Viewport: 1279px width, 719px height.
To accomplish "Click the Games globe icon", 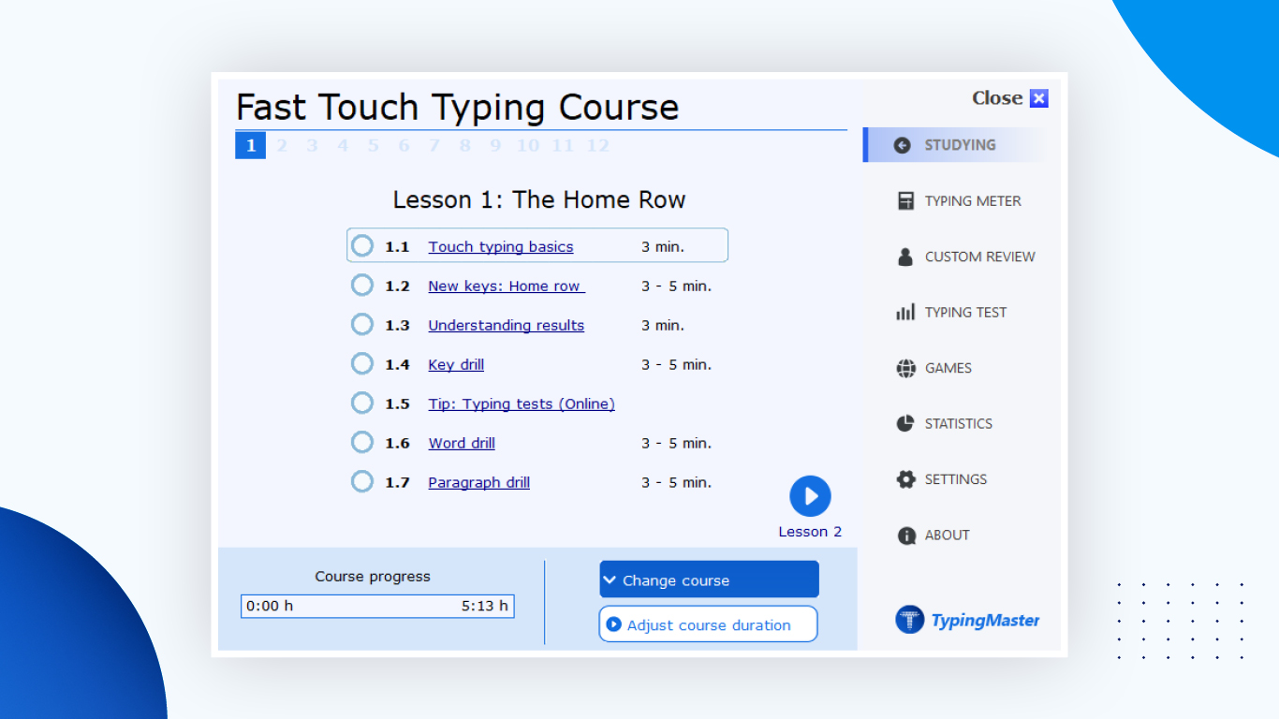I will [x=905, y=368].
